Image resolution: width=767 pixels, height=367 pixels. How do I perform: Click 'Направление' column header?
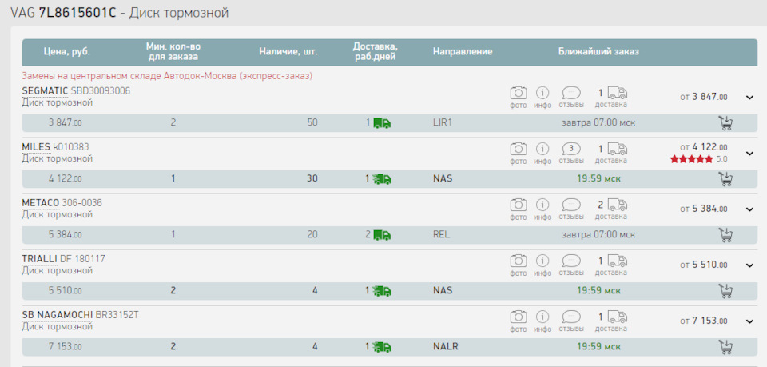[463, 51]
